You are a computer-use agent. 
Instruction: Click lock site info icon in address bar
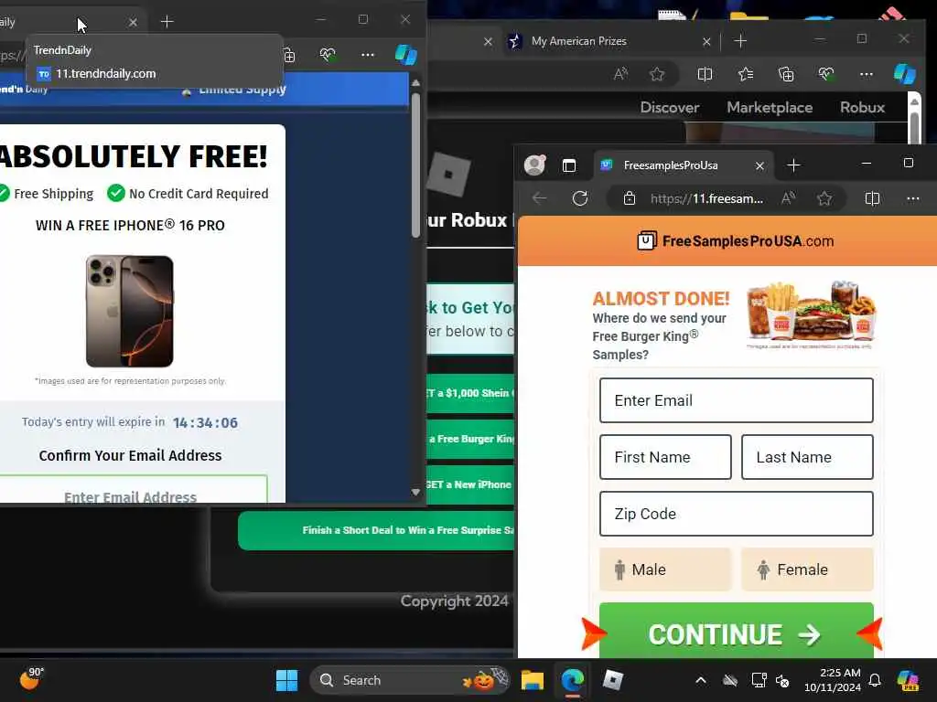(630, 198)
